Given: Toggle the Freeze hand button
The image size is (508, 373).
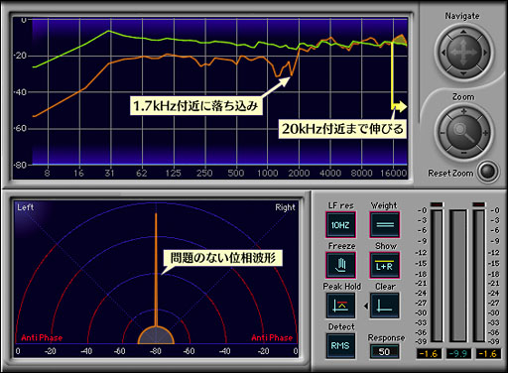Looking at the screenshot, I should coord(340,265).
